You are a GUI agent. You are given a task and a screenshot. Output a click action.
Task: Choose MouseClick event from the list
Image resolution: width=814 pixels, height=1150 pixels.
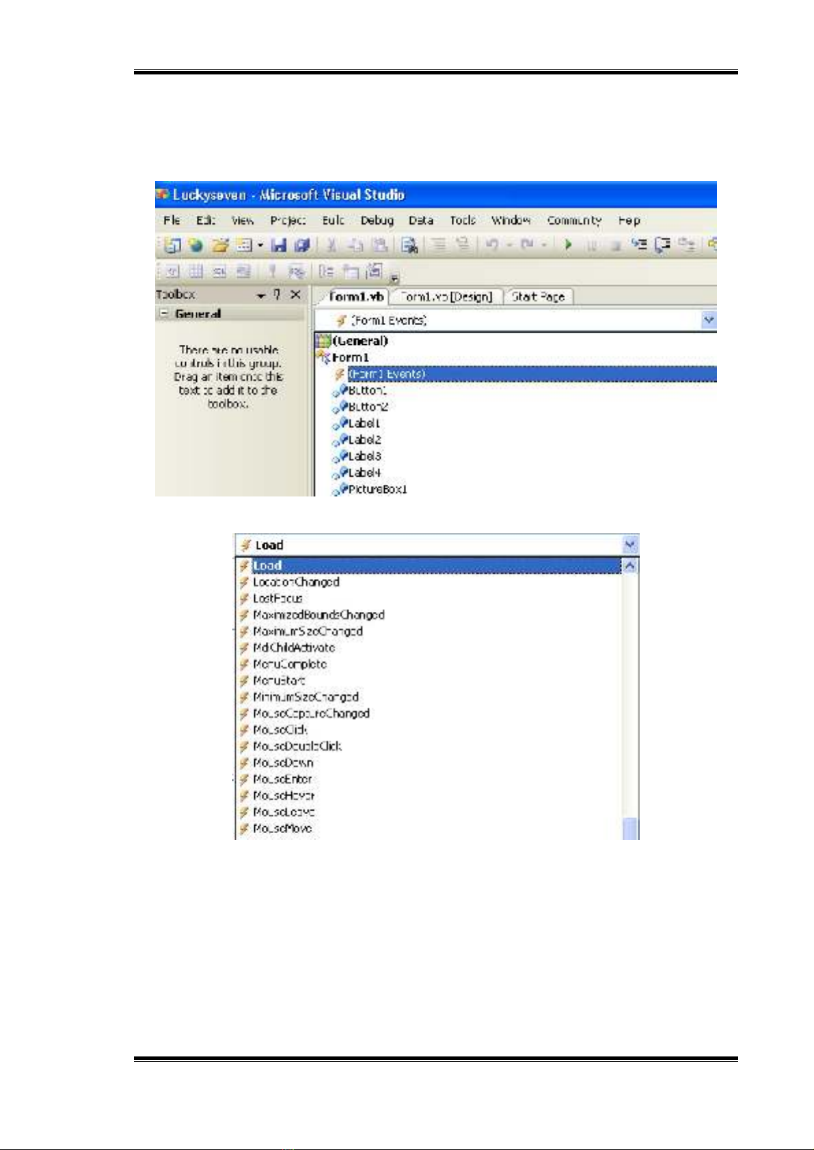pos(280,730)
